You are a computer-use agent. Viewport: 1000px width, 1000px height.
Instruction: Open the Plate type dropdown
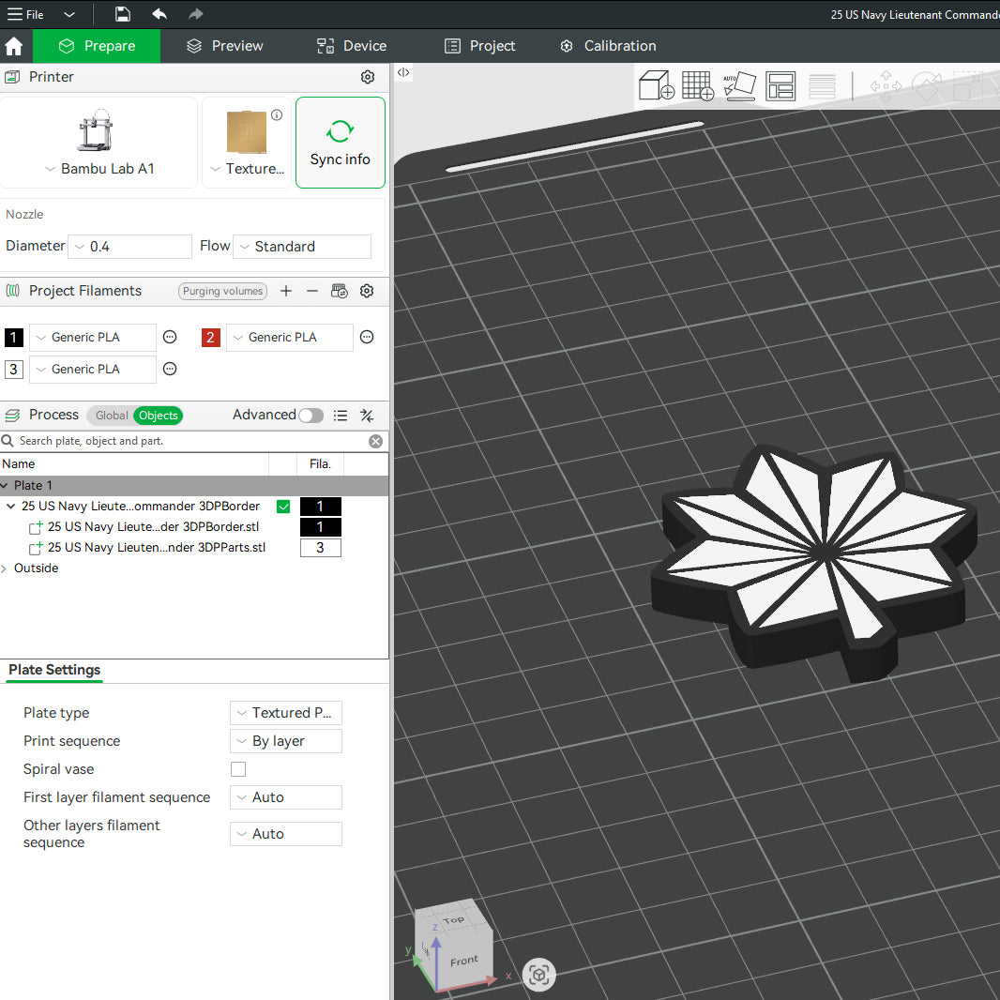point(286,713)
